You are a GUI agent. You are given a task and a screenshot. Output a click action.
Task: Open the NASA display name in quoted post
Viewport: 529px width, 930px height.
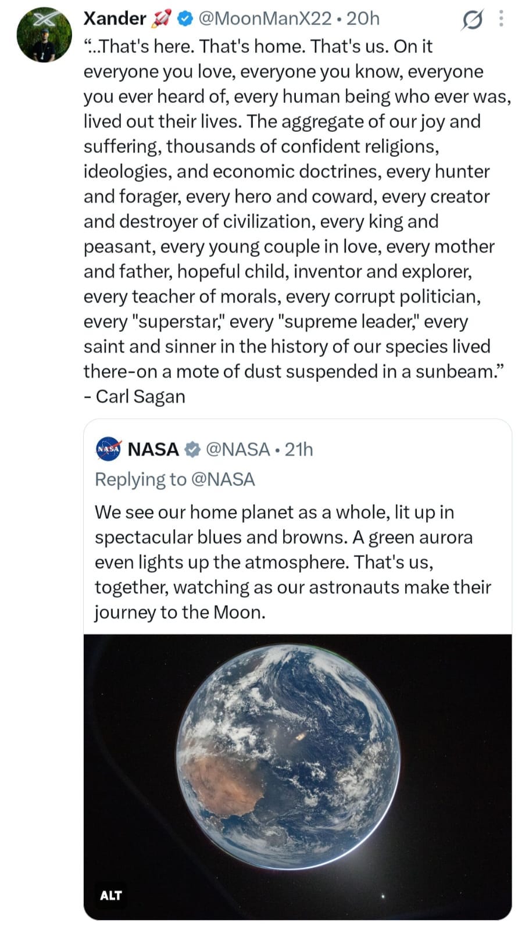[153, 449]
